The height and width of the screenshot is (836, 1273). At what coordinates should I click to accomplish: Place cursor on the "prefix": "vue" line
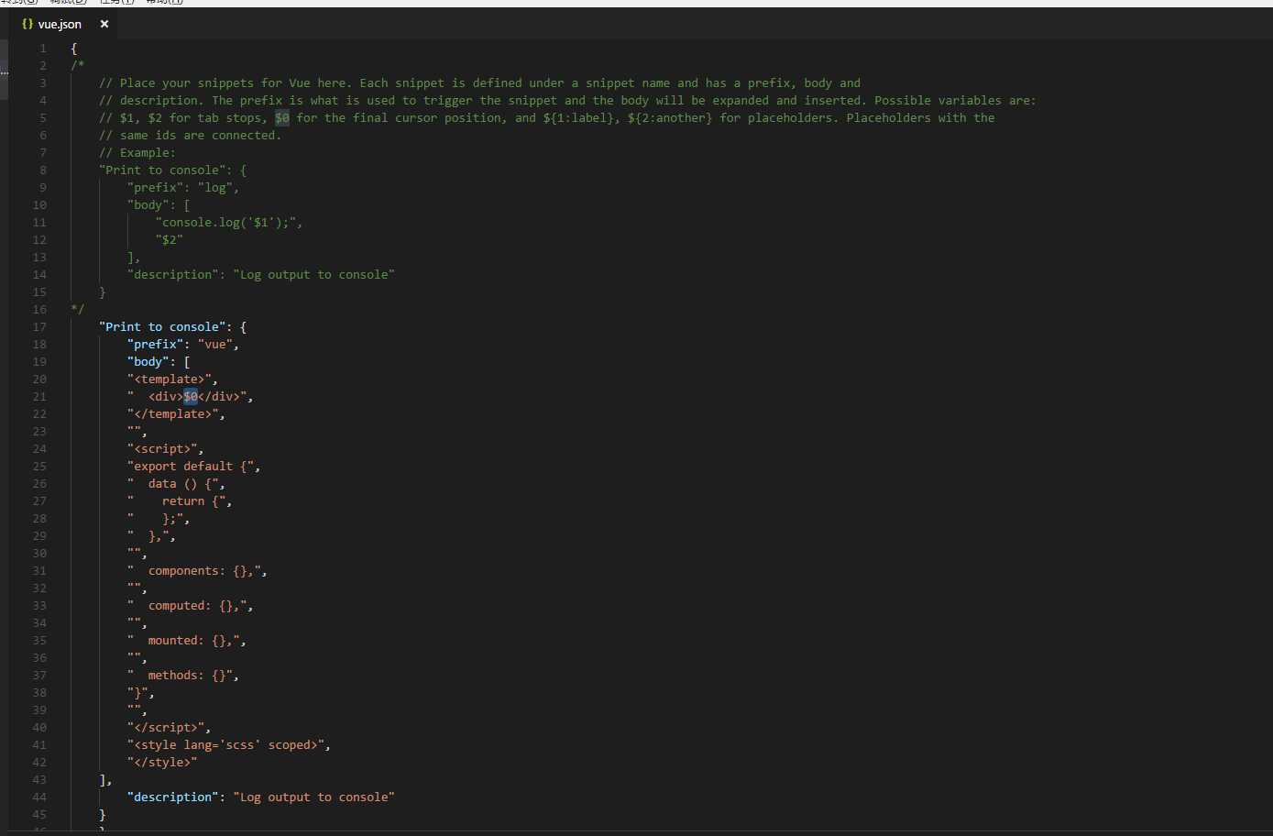[x=183, y=345]
